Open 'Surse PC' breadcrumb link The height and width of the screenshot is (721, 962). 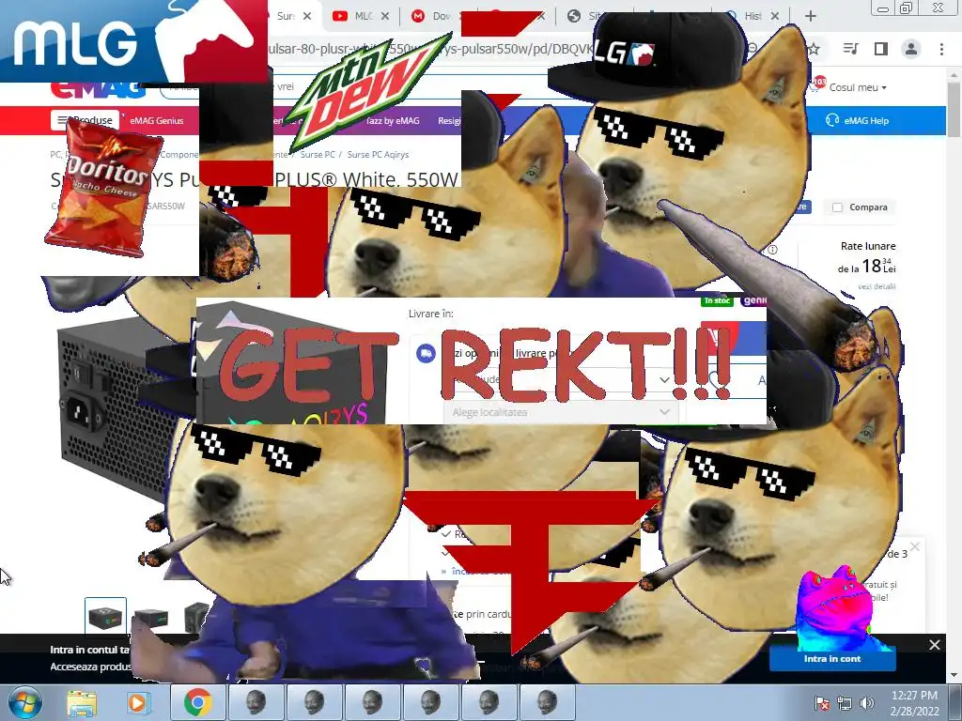pos(318,155)
